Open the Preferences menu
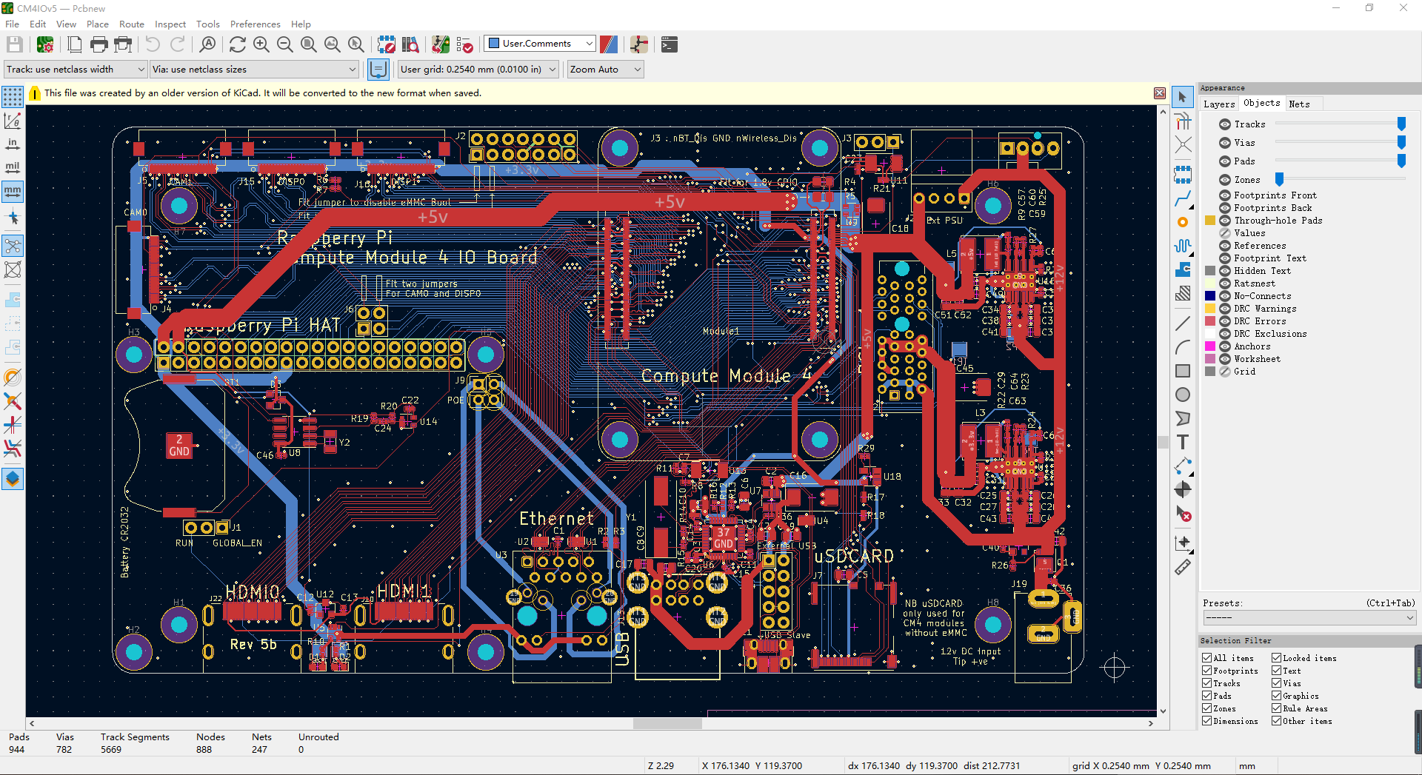This screenshot has height=775, width=1422. (x=256, y=24)
